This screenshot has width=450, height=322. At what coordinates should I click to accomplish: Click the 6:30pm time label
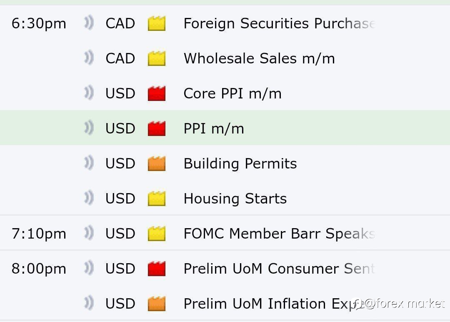pos(39,23)
